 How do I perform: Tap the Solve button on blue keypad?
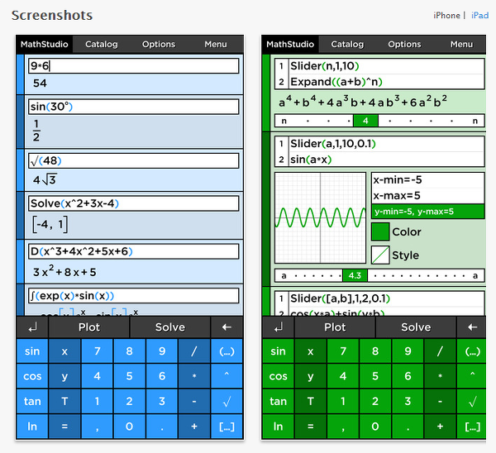click(170, 327)
